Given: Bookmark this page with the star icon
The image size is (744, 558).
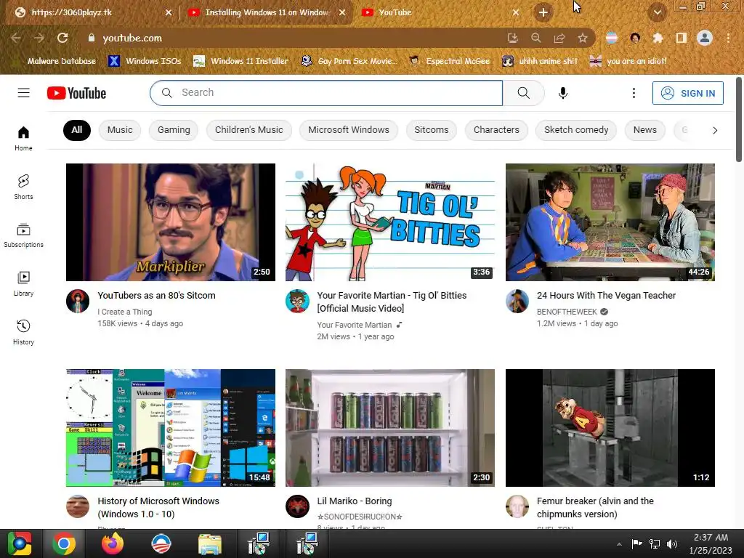Looking at the screenshot, I should 583,38.
